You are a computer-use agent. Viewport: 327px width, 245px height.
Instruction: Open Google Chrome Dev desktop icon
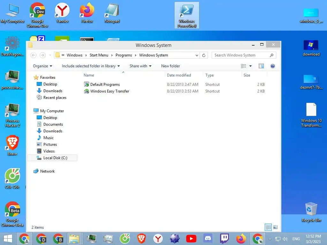coord(37,15)
